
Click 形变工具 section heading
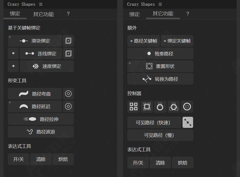click(17, 80)
